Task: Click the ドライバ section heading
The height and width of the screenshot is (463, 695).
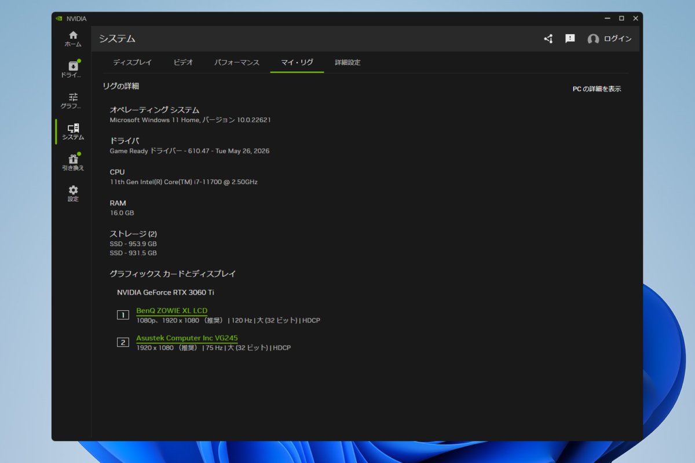Action: pyautogui.click(x=125, y=141)
